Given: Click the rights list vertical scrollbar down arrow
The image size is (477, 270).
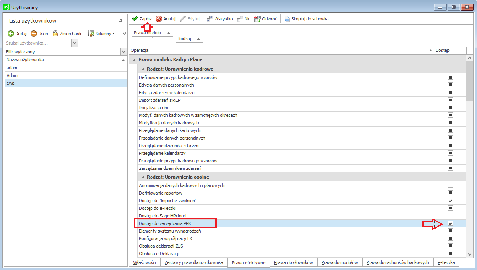Looking at the screenshot, I should pos(470,254).
